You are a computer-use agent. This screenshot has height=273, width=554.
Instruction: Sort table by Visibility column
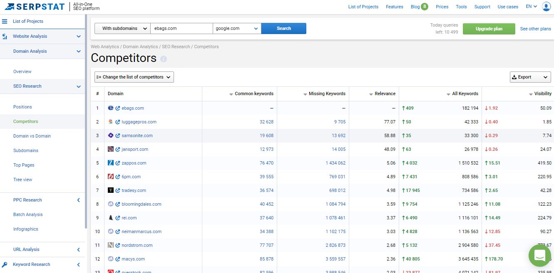(540, 94)
